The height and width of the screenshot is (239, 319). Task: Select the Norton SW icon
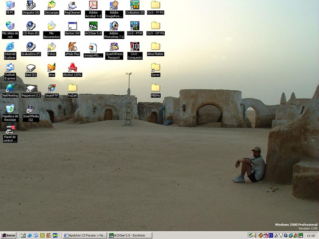pos(72,26)
